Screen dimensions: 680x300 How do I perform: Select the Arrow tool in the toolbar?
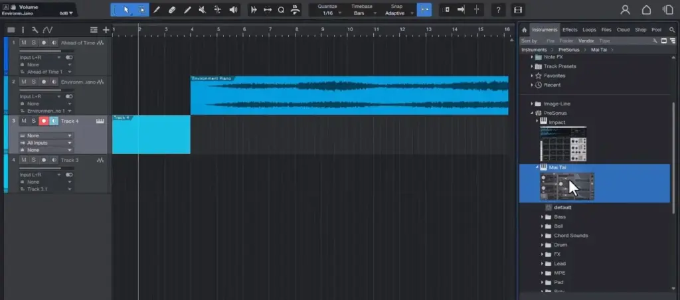[x=126, y=9]
